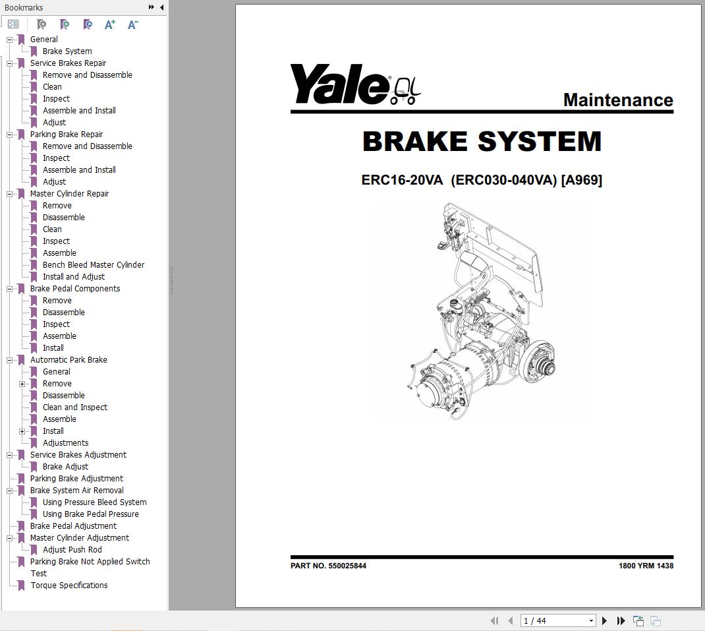Open Using Pressure Bleed System bookmark
705x631 pixels.
tap(94, 502)
